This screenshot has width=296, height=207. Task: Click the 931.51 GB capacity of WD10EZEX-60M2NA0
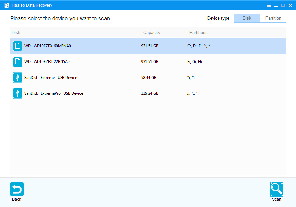click(x=150, y=46)
